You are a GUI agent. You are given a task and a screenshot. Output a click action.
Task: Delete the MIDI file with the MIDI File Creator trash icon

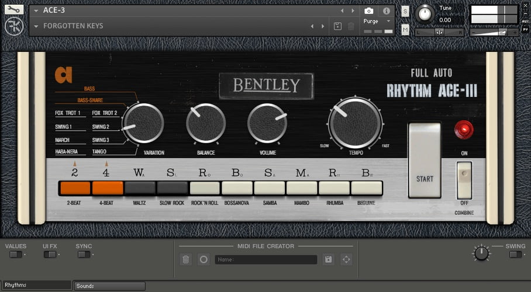(185, 259)
